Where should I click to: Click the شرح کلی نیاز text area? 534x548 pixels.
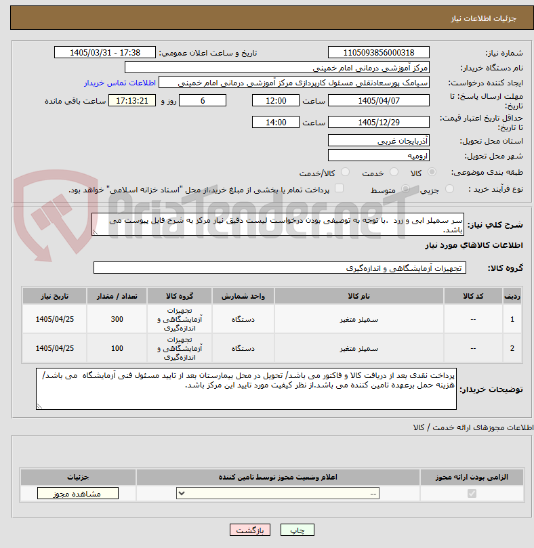(x=278, y=224)
